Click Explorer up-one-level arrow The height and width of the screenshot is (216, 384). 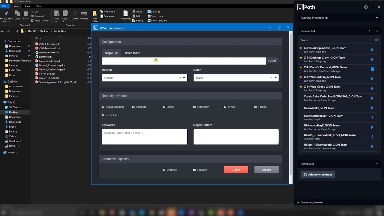point(17,31)
